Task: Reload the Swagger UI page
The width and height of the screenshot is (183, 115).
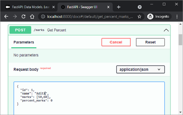Action: point(23,16)
